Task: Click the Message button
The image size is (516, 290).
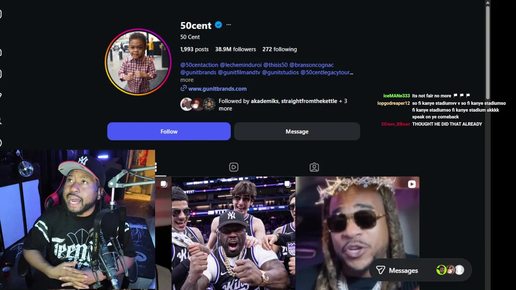Action: (297, 131)
